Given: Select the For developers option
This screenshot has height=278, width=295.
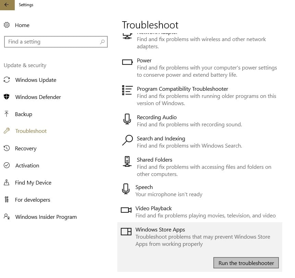Looking at the screenshot, I should point(33,200).
